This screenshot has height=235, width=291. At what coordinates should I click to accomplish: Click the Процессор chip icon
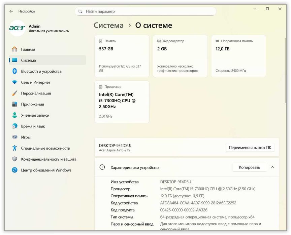coord(101,87)
